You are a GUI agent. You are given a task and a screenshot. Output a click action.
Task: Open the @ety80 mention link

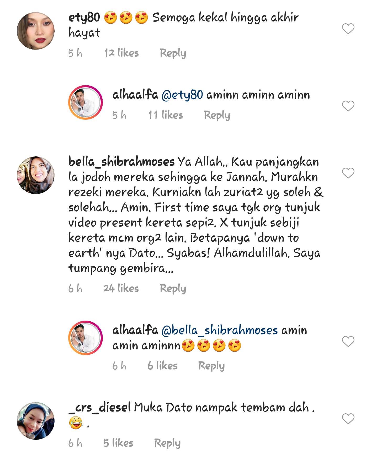point(182,95)
